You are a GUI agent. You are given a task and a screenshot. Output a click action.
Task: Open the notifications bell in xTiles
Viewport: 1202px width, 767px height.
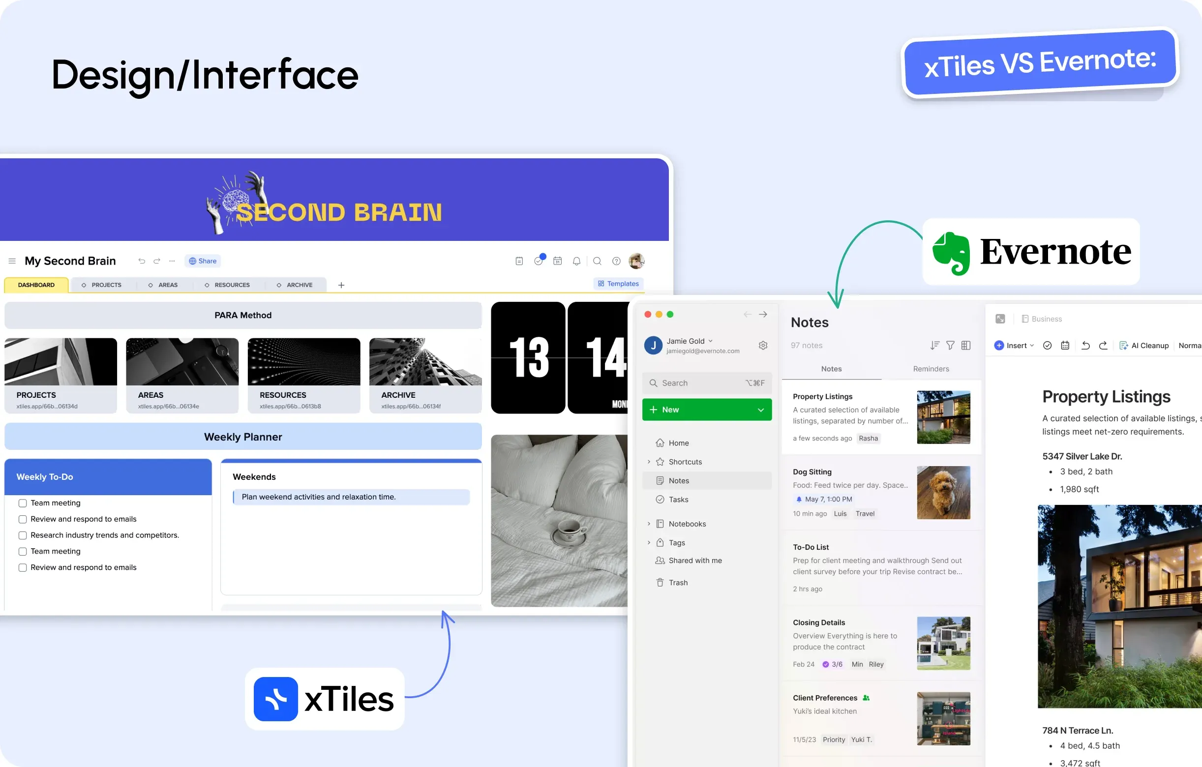coord(576,261)
